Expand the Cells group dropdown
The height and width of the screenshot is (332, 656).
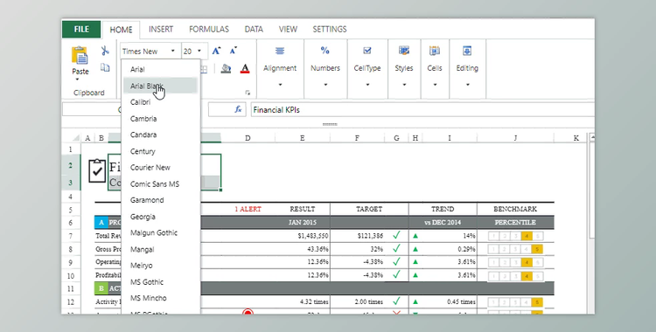coord(435,85)
